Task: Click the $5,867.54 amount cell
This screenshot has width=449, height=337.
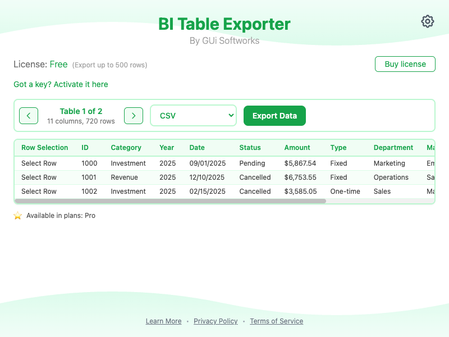Action: click(300, 163)
